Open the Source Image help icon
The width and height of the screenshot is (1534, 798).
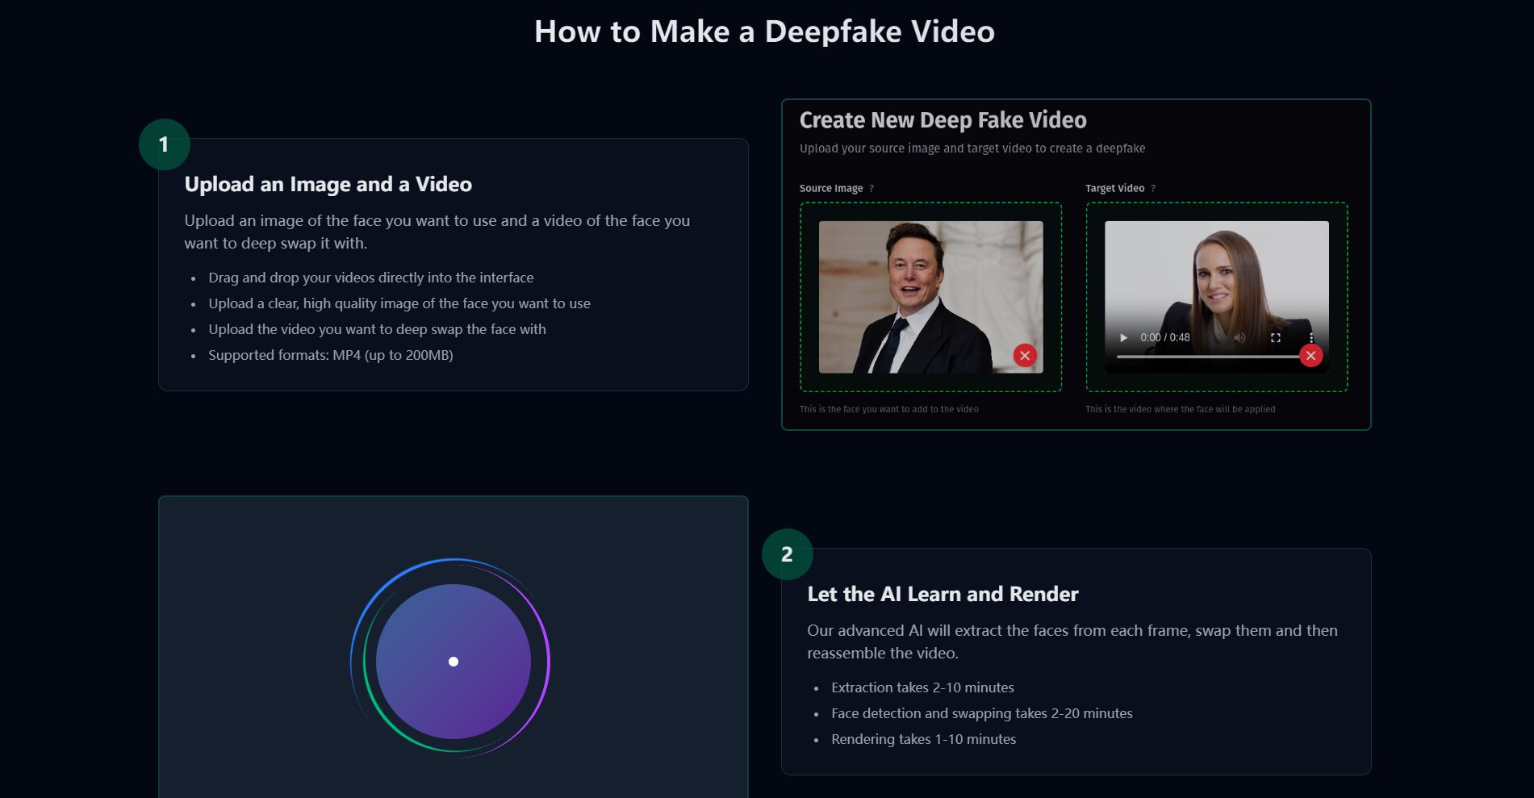pos(873,188)
